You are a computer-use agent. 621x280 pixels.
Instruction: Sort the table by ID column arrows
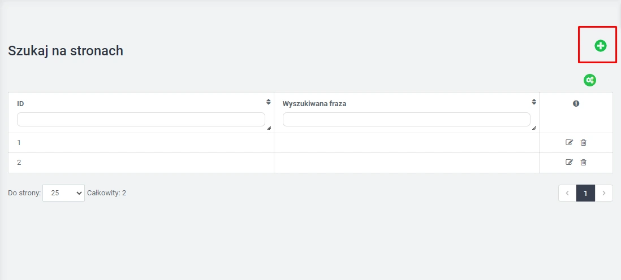pos(268,102)
